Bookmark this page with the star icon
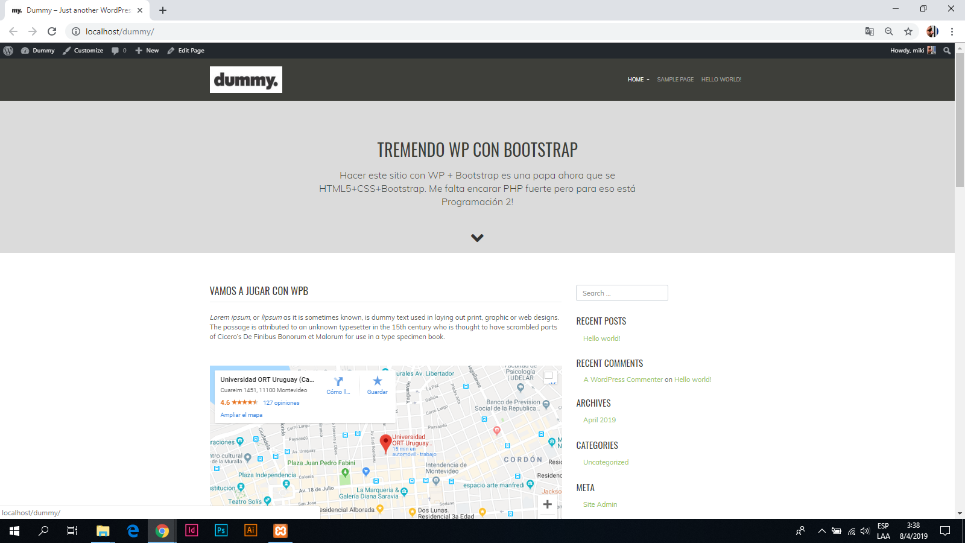The height and width of the screenshot is (543, 965). point(908,31)
